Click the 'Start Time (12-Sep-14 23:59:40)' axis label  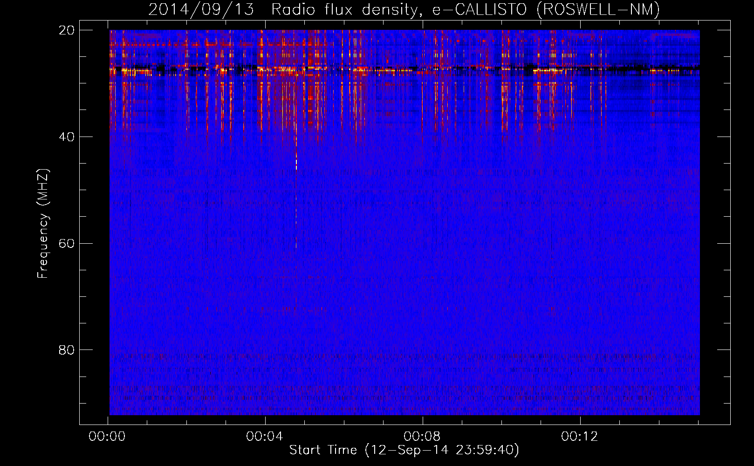pos(404,450)
